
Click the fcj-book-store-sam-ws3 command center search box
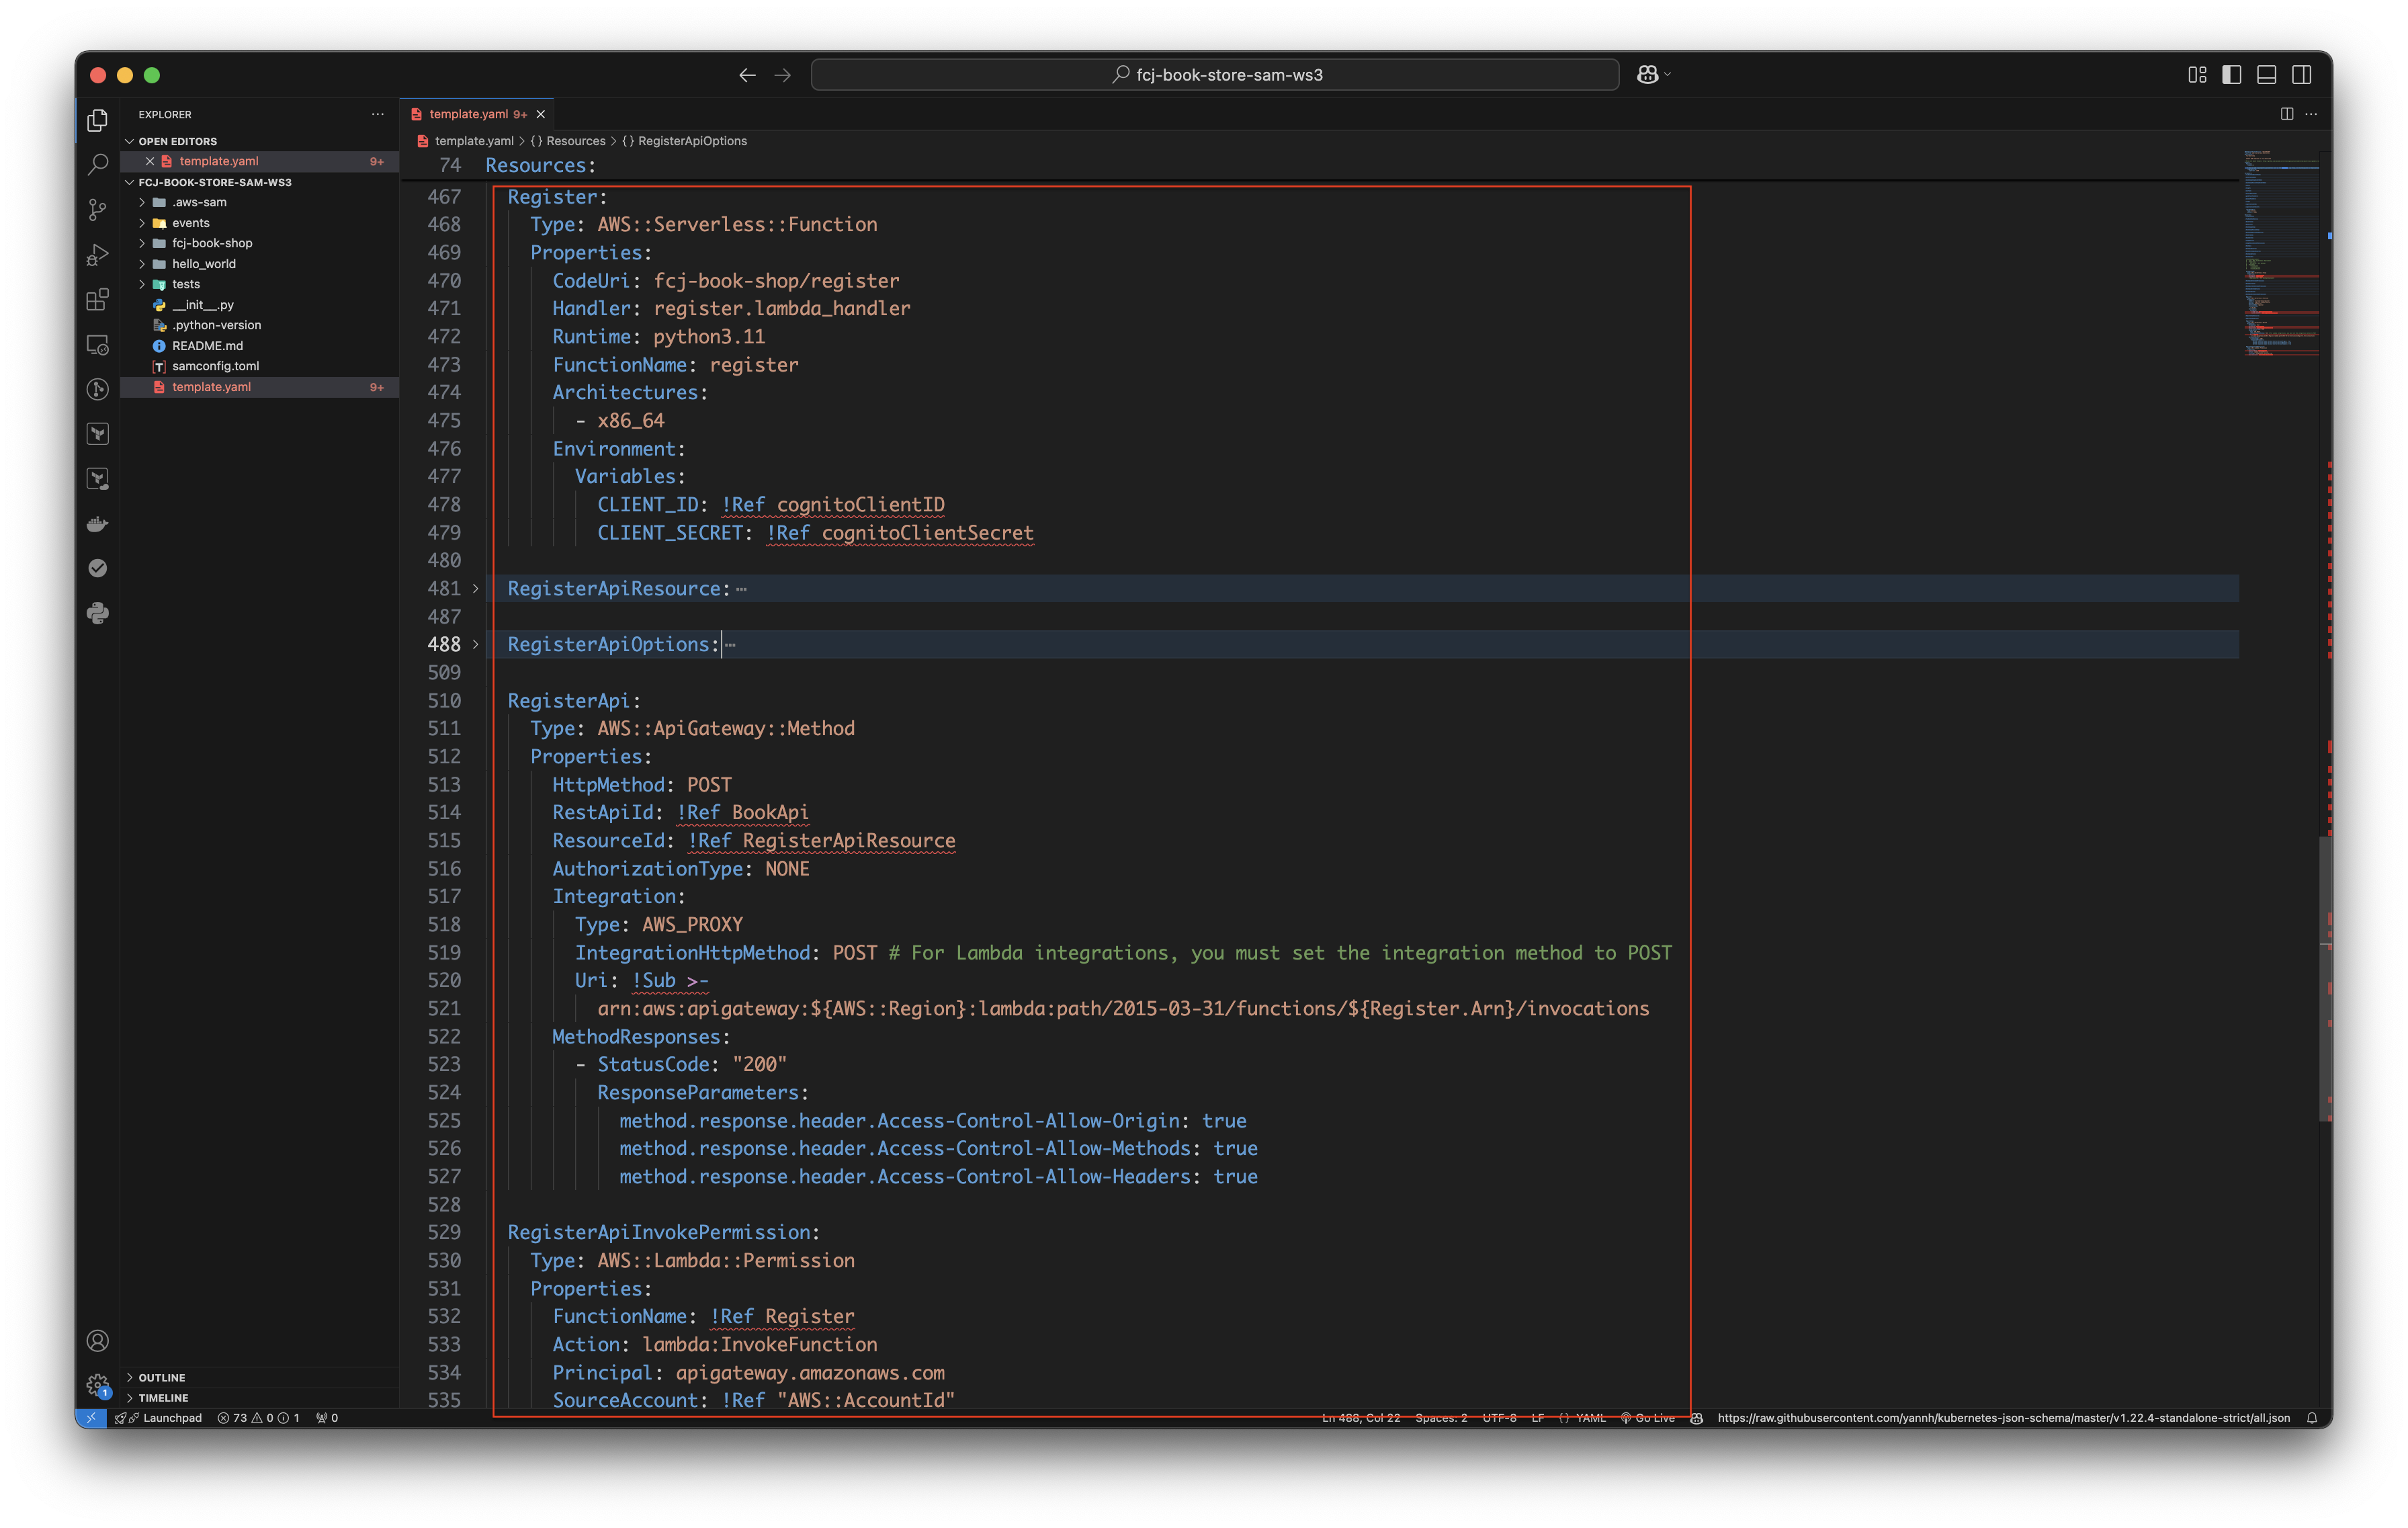(1215, 75)
